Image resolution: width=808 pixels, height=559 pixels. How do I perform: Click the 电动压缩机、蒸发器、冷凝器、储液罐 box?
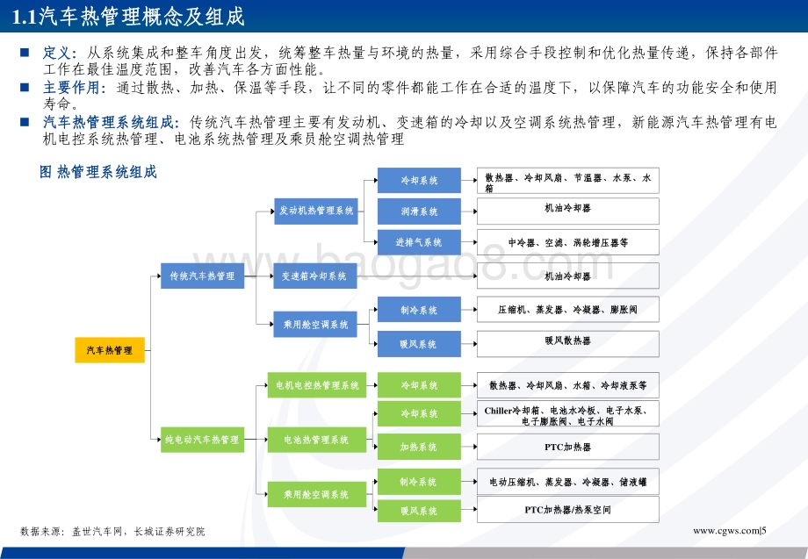click(568, 482)
